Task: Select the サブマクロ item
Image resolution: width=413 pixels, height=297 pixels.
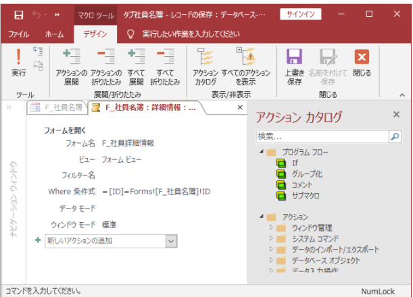Action: point(306,196)
